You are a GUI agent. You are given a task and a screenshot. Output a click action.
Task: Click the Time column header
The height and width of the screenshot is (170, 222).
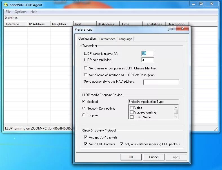[131, 24]
